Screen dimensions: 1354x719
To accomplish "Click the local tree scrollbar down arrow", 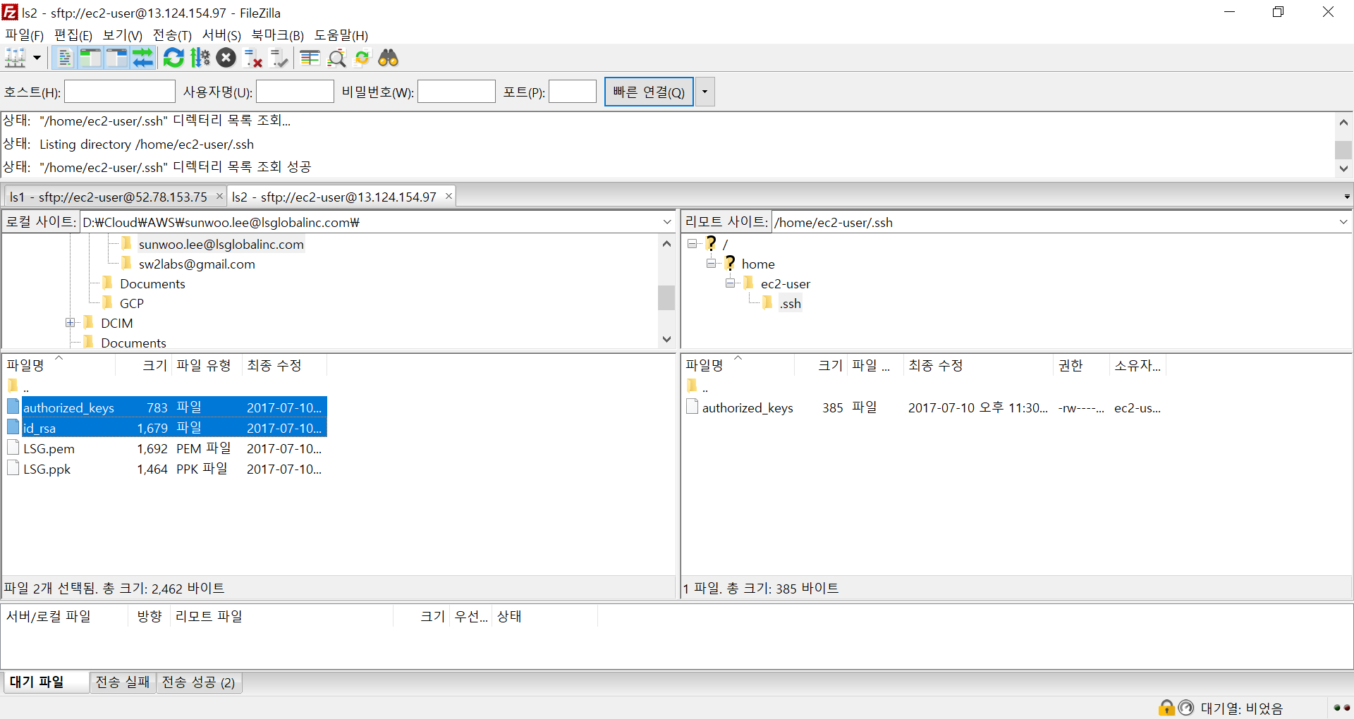I will click(666, 339).
